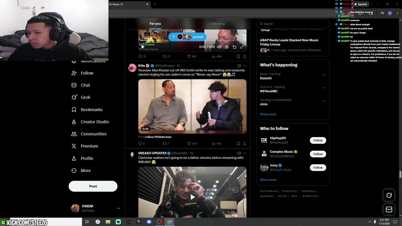Open the Doechii trending topic
Image resolution: width=402 pixels, height=226 pixels.
(x=266, y=78)
